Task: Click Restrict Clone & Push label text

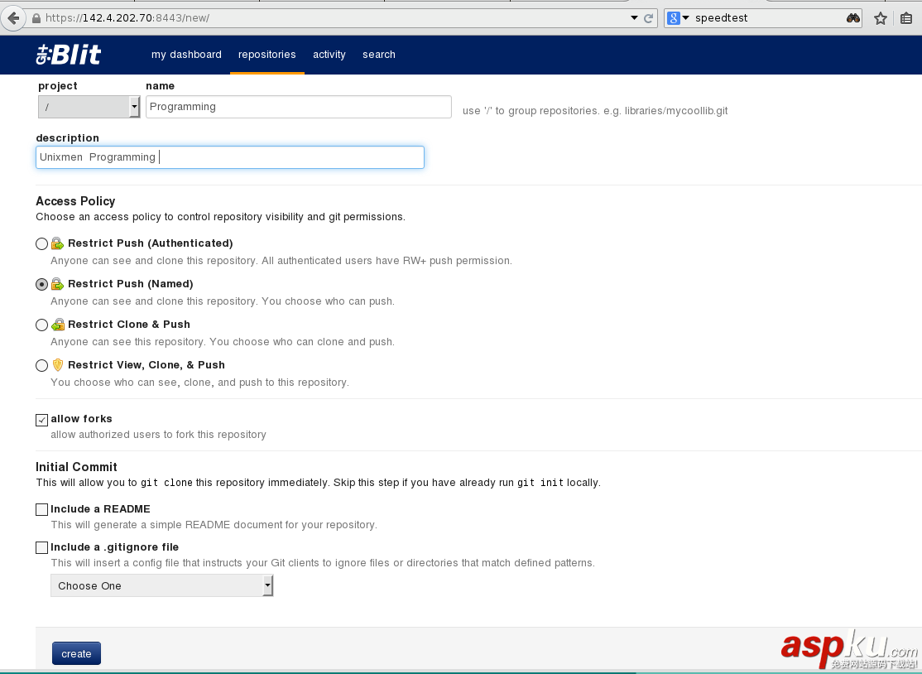Action: [x=129, y=324]
